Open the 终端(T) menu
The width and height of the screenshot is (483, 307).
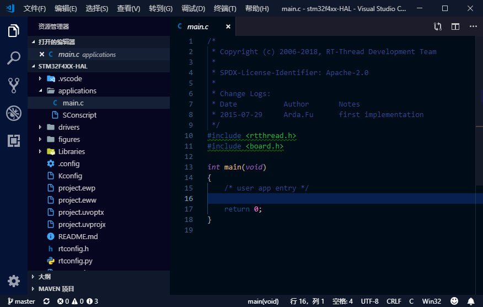point(225,9)
